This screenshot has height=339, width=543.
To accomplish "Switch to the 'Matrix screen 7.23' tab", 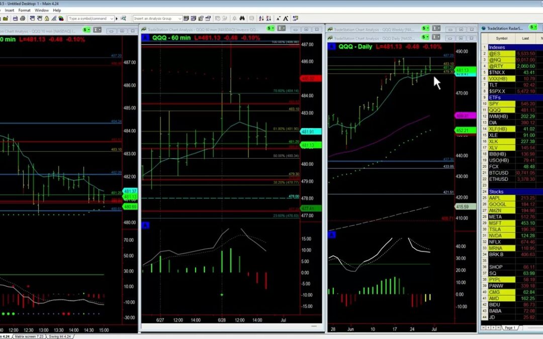I will coord(30,336).
